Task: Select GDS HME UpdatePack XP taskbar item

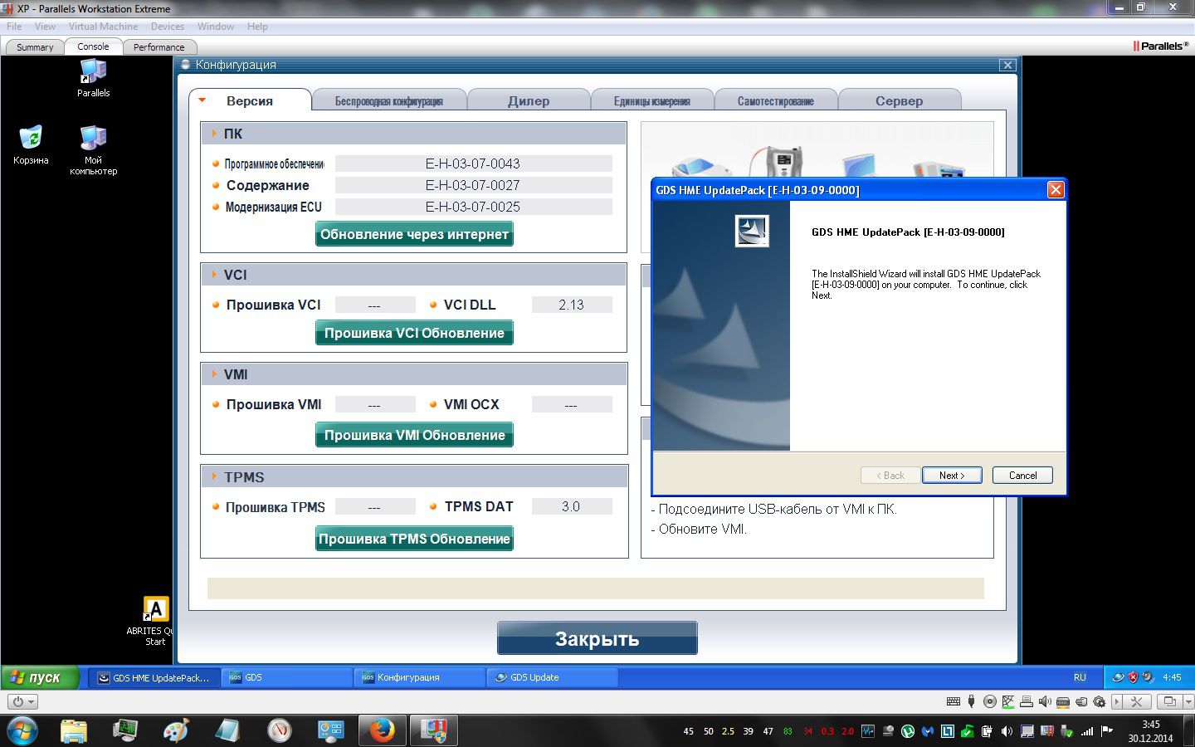Action: coord(154,677)
